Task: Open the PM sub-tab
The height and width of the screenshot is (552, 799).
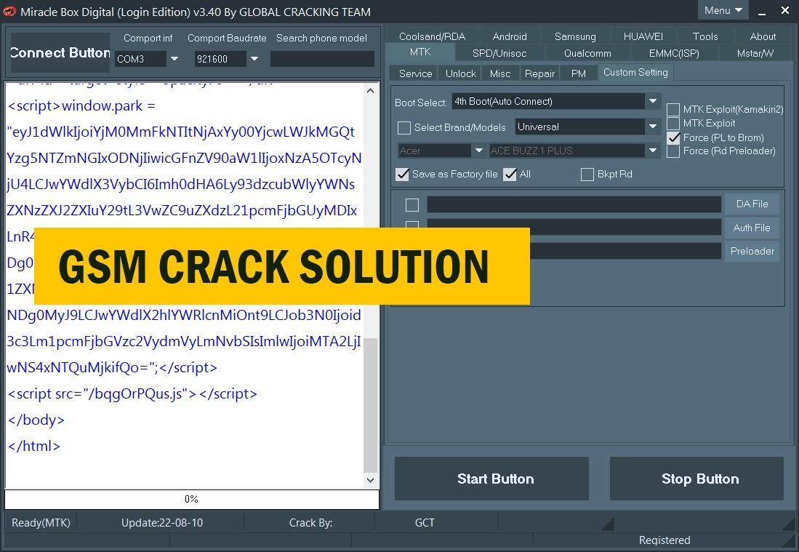Action: pyautogui.click(x=579, y=73)
